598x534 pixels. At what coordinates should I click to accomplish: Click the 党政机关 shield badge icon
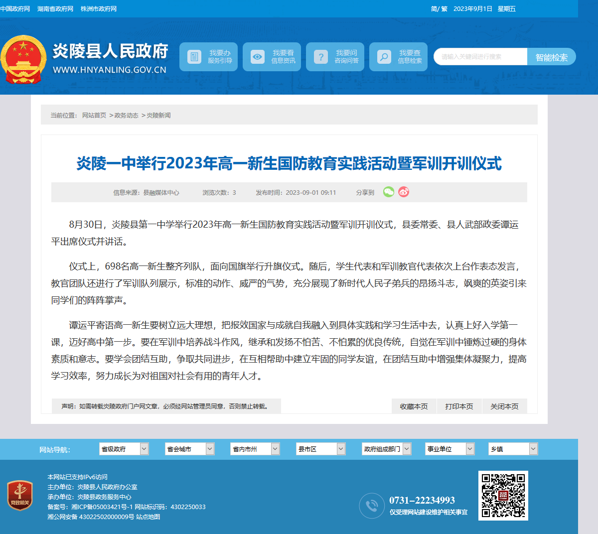click(x=20, y=495)
